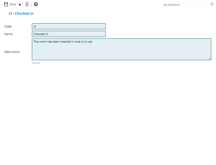Screen dimensions: 216x165
Task: Grab the Description box resize handle
Action: tap(210, 58)
